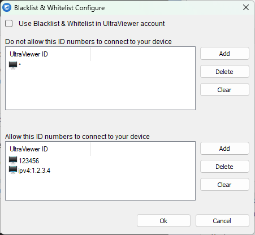Select the '*' entry in blacklist
The image size is (255, 235).
coord(20,65)
